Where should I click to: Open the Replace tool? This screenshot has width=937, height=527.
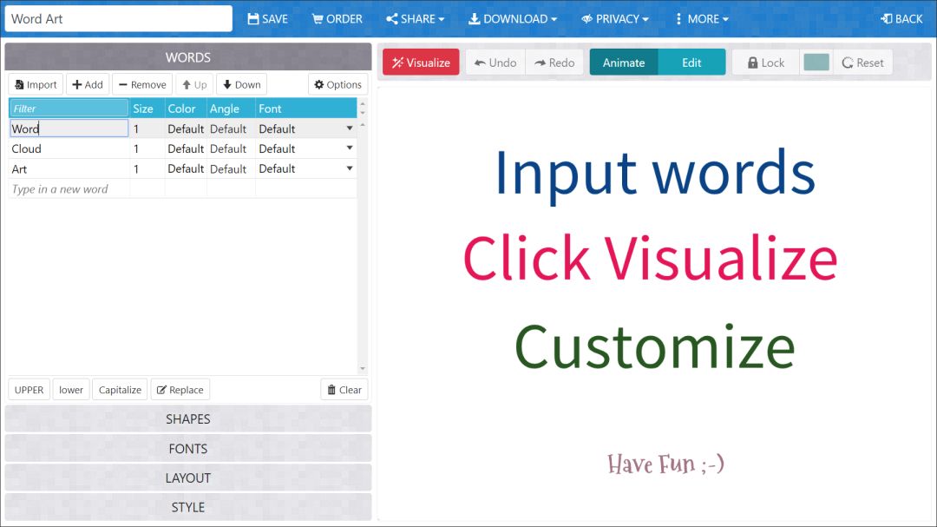(180, 390)
